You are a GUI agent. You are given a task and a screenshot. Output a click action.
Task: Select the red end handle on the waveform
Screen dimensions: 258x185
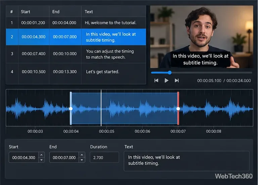coord(178,108)
